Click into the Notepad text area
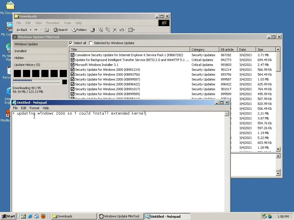 point(118,162)
